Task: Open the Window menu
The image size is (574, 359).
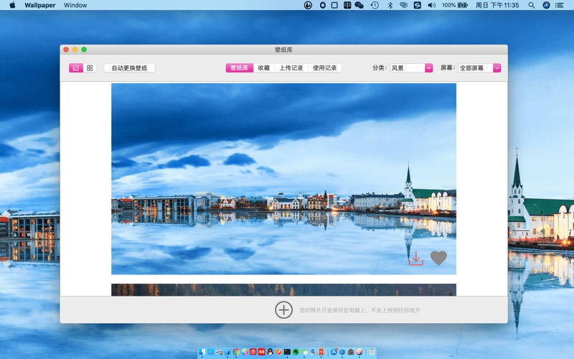Action: click(75, 5)
